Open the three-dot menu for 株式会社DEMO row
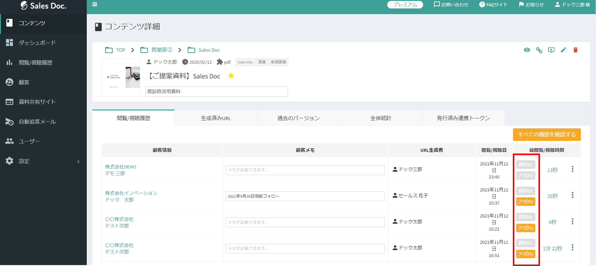This screenshot has height=266, width=596. 572,169
